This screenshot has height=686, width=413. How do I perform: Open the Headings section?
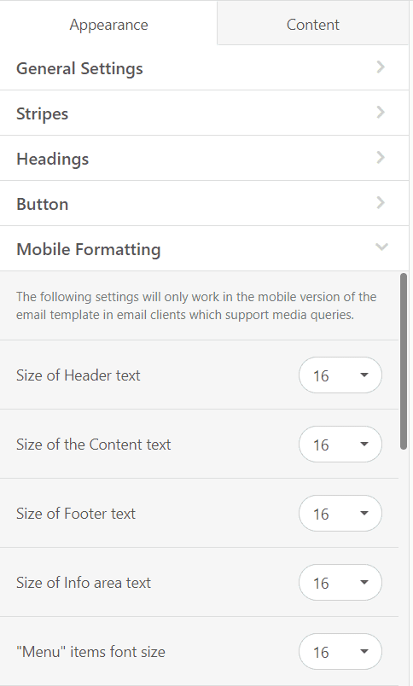tap(204, 159)
